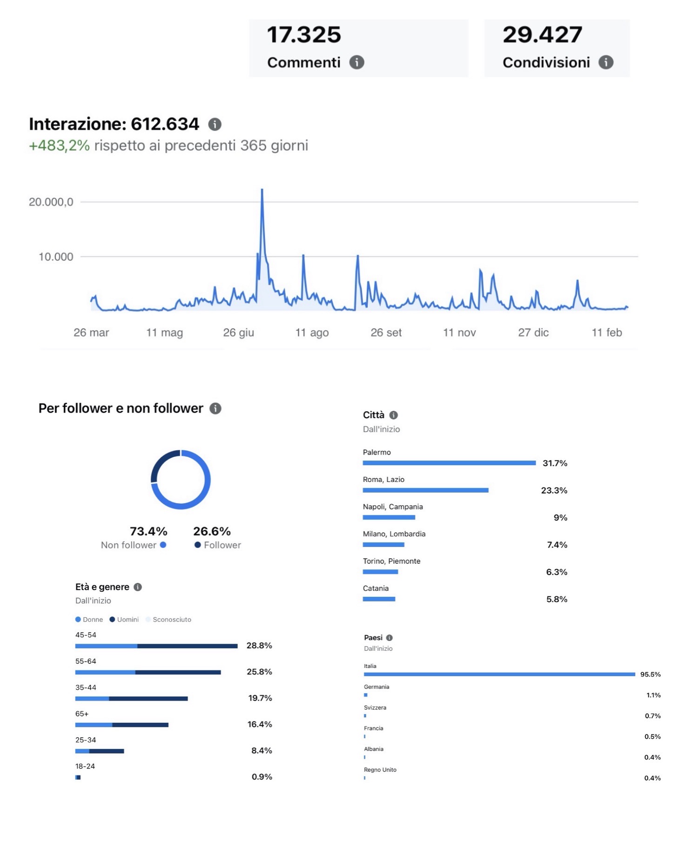
Task: Select the Roma, Lazio bar
Action: [425, 490]
